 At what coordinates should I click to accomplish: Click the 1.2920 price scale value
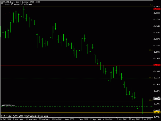click(x=157, y=13)
